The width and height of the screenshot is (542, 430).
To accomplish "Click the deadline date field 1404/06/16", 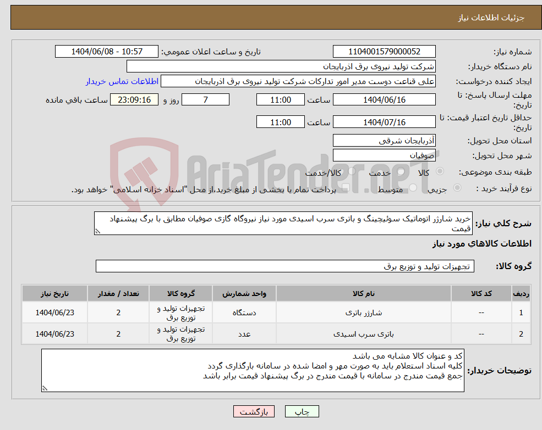I will click(384, 99).
